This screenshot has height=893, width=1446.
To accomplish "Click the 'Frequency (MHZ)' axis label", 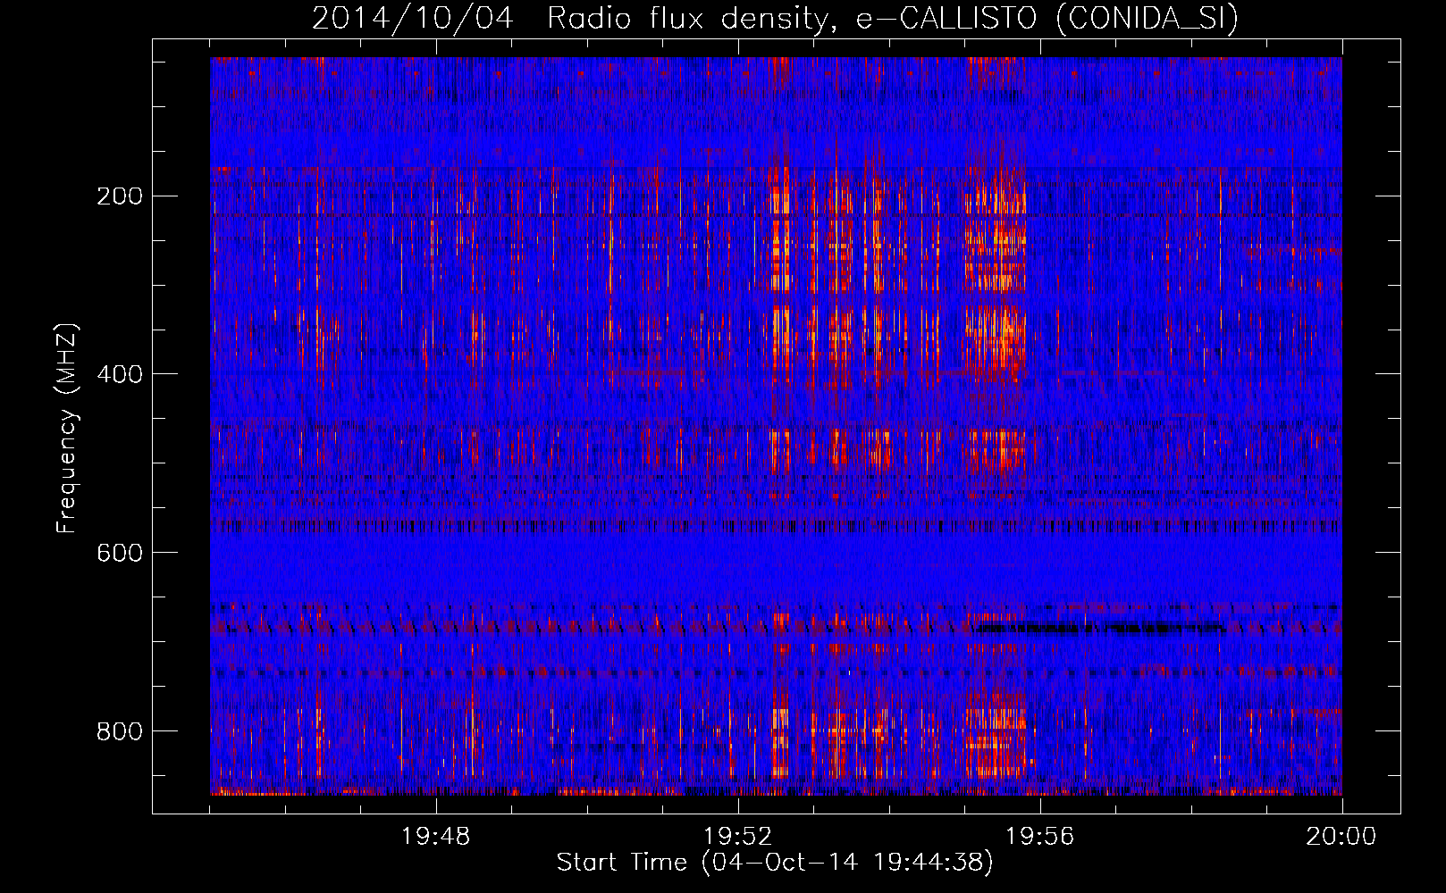I will tap(67, 428).
